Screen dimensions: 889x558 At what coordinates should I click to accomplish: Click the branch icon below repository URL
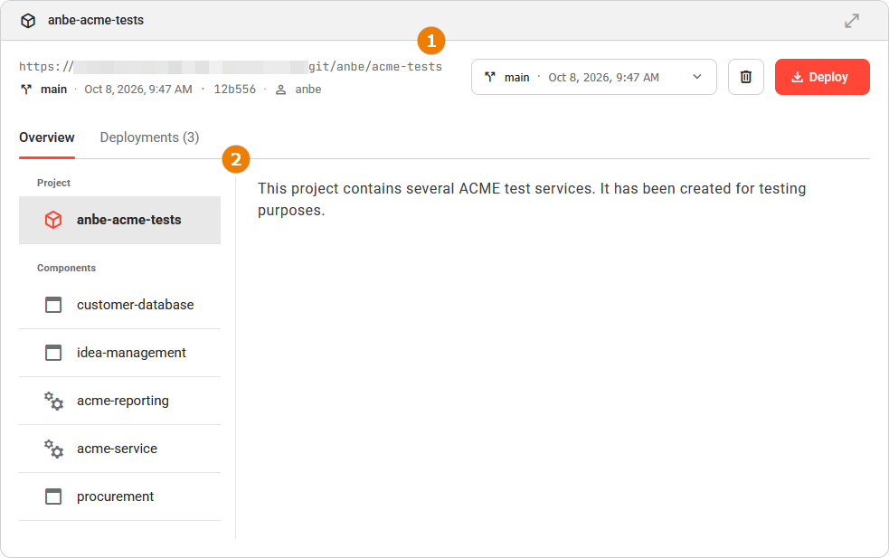[x=26, y=90]
